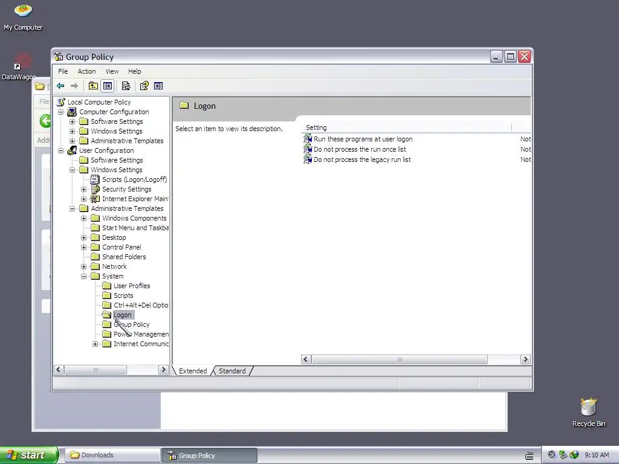
Task: Switch to Downloads taskbar button
Action: pyautogui.click(x=112, y=455)
